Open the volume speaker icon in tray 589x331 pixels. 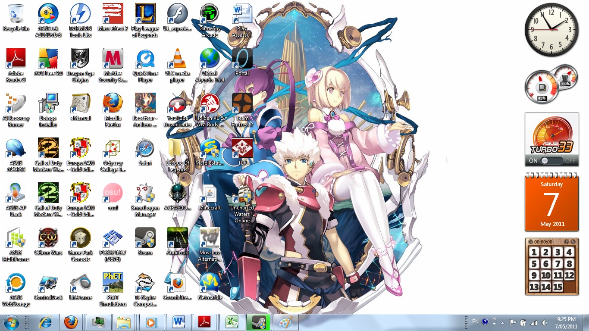(x=544, y=322)
